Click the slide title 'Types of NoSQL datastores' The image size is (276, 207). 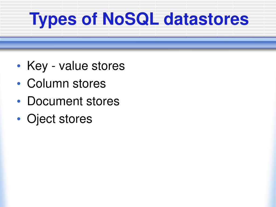(x=139, y=19)
